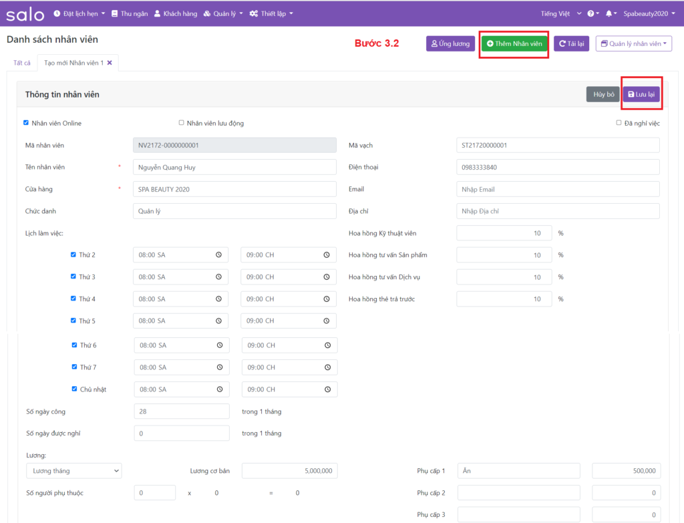Screen dimensions: 684x523
Task: Click clock icon in Thứ 6 end time
Action: click(x=327, y=345)
